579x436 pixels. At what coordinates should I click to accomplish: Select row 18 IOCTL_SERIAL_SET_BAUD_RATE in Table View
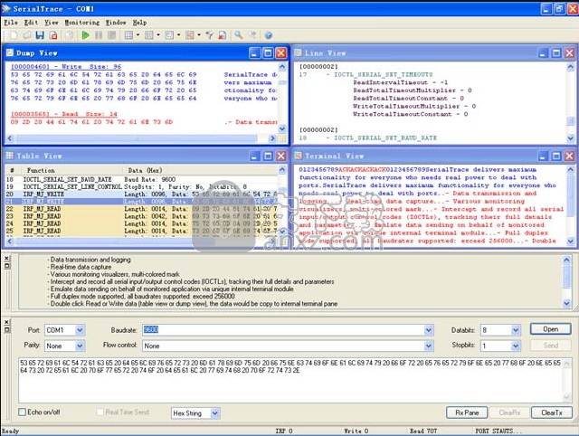[141, 179]
